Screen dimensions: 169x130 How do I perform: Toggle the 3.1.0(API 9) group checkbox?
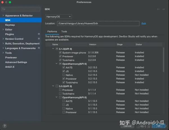[x=57, y=49]
